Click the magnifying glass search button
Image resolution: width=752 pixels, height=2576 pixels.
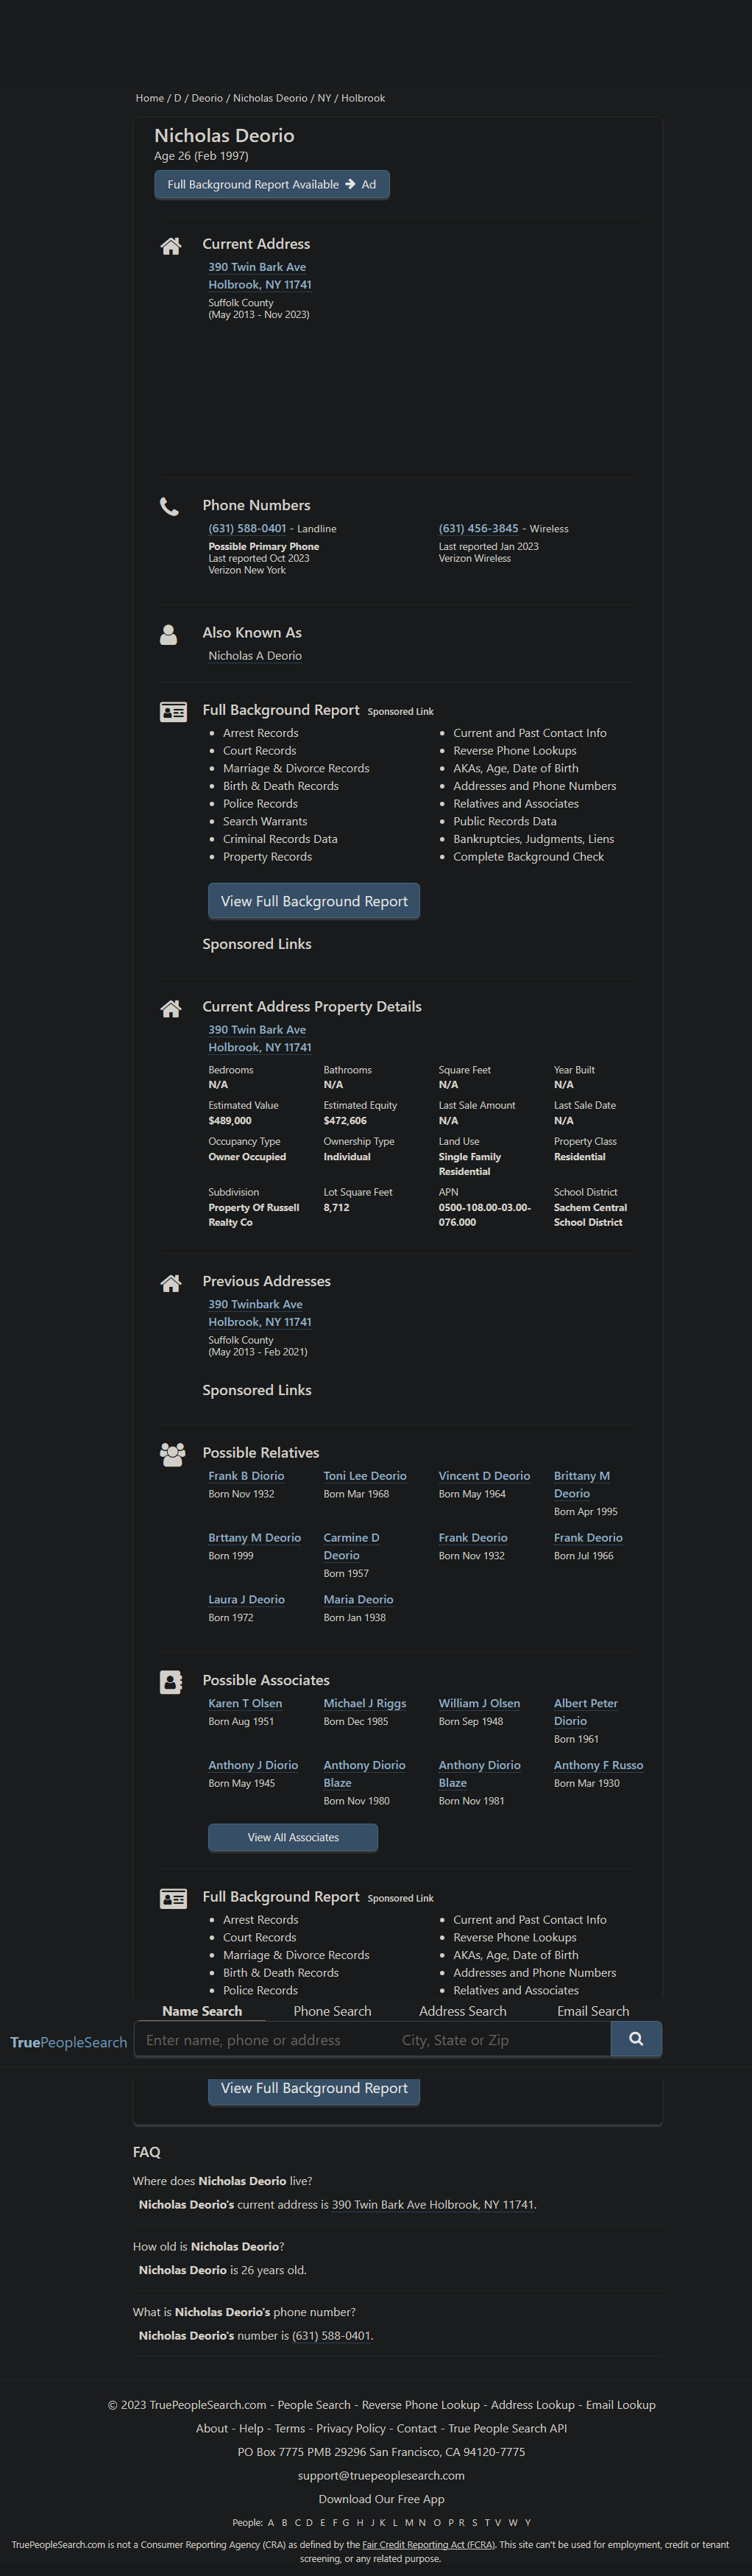point(636,2039)
